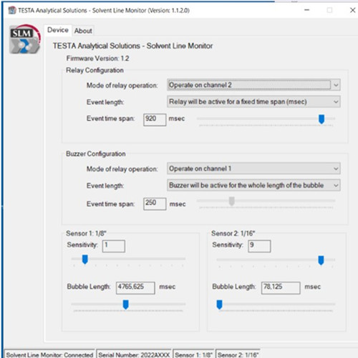The image size is (358, 358).
Task: Click Relay Event time span slider handle
Action: click(x=321, y=119)
